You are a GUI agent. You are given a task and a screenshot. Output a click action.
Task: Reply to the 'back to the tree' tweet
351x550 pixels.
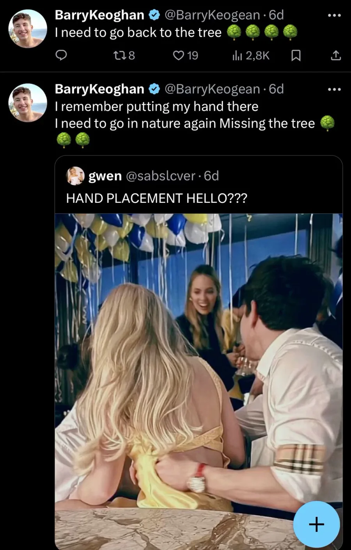pos(61,56)
